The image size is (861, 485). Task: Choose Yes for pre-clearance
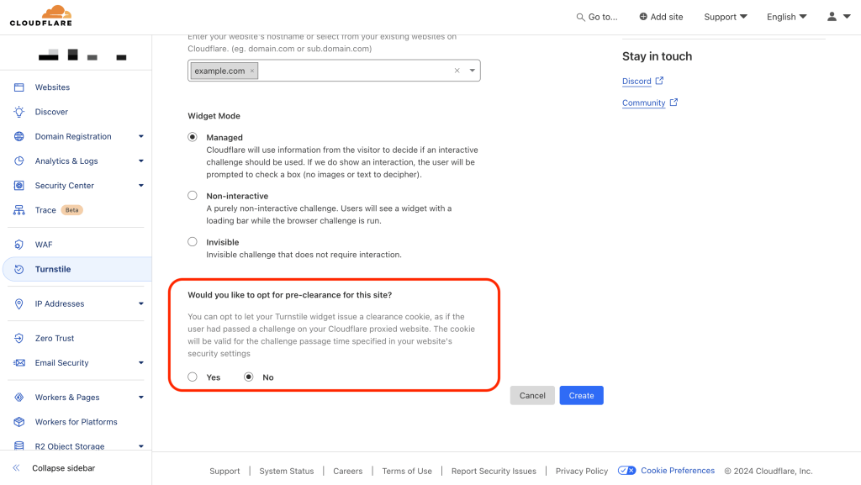193,377
